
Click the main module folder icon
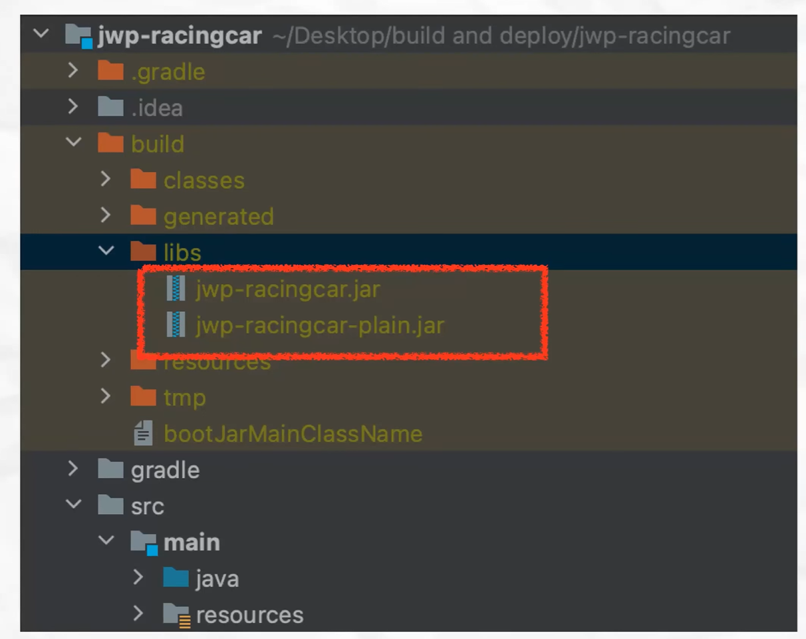tap(144, 543)
